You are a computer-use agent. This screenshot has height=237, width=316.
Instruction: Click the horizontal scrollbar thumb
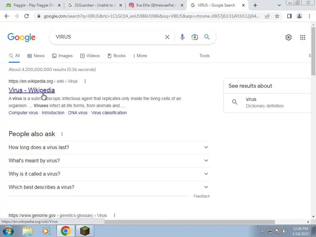coord(190,222)
